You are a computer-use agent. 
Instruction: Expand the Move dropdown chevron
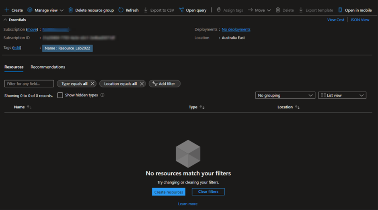(269, 10)
